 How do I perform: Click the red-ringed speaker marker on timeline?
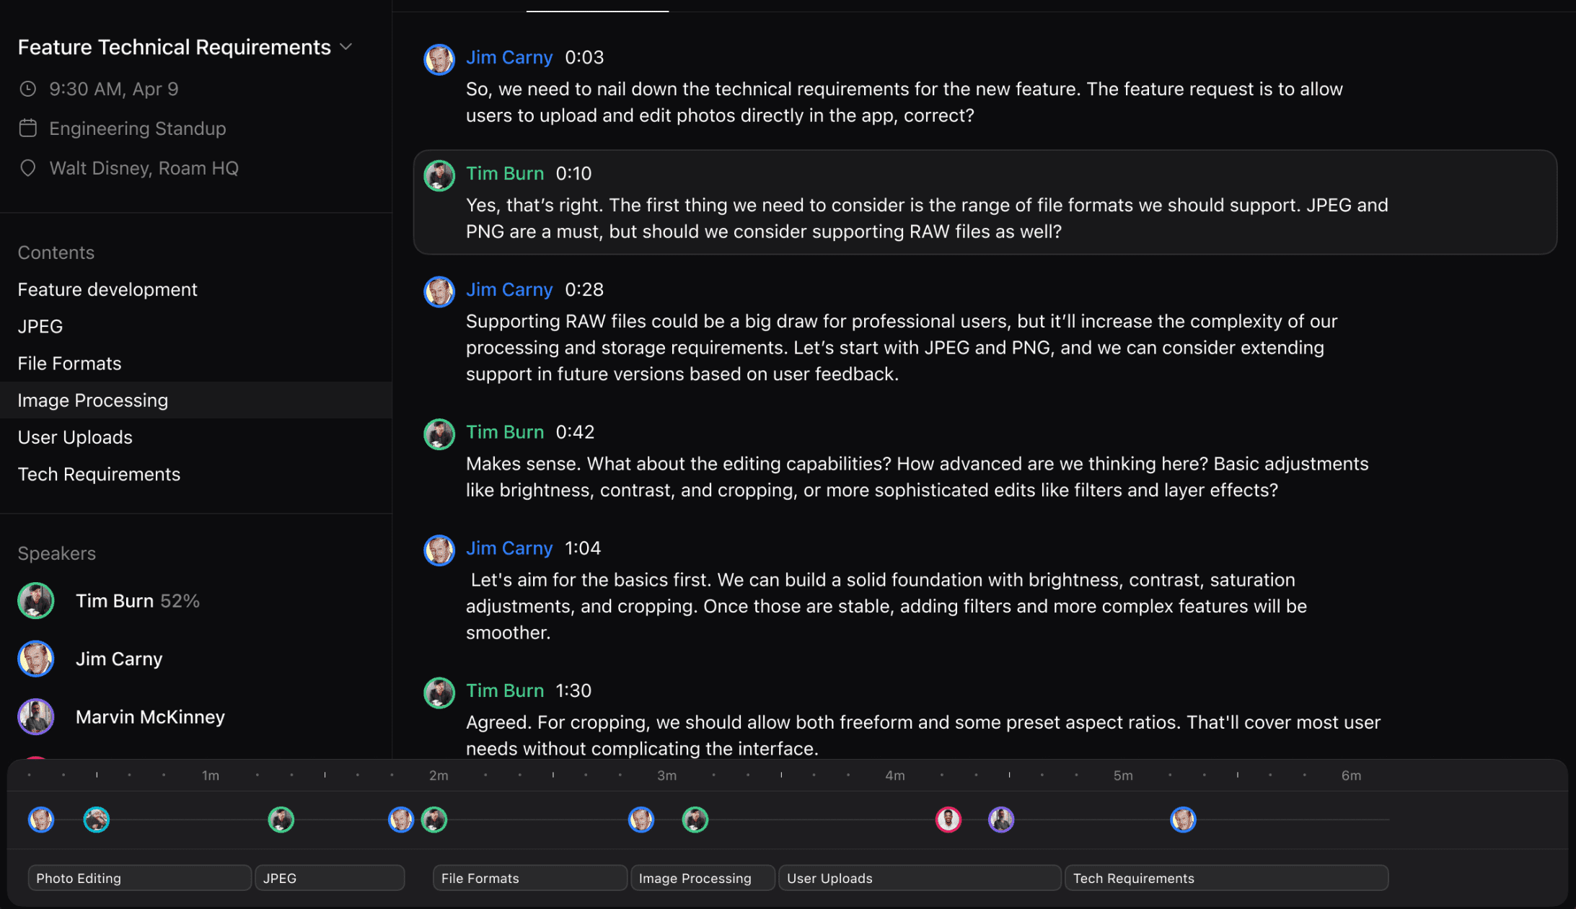pos(948,820)
